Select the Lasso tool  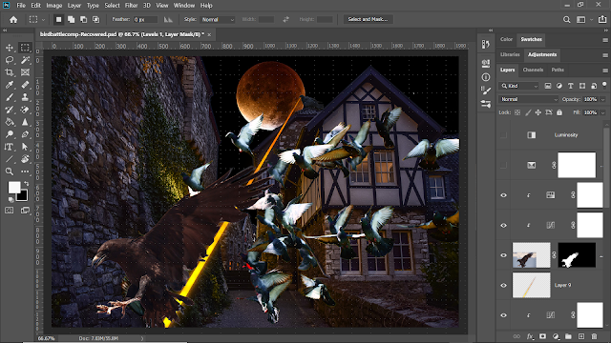[10, 60]
